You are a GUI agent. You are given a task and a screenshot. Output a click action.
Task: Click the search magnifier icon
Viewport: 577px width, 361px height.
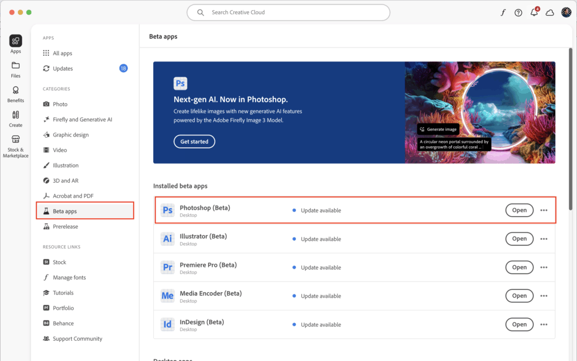(201, 12)
